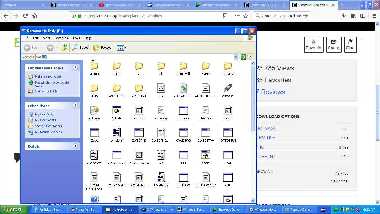Click Make a new folder link
This screenshot has width=380, height=214.
pos(48,76)
